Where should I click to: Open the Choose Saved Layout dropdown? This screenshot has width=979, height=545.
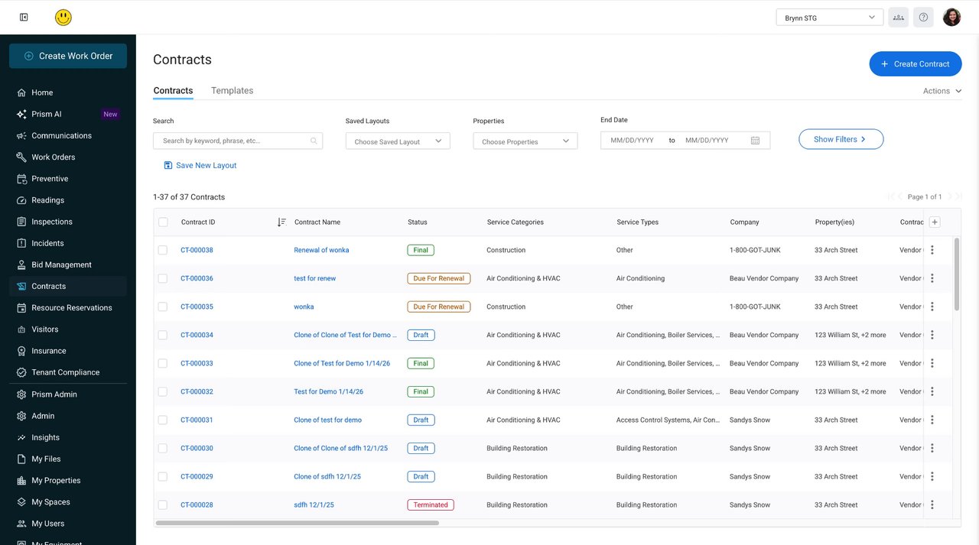398,141
